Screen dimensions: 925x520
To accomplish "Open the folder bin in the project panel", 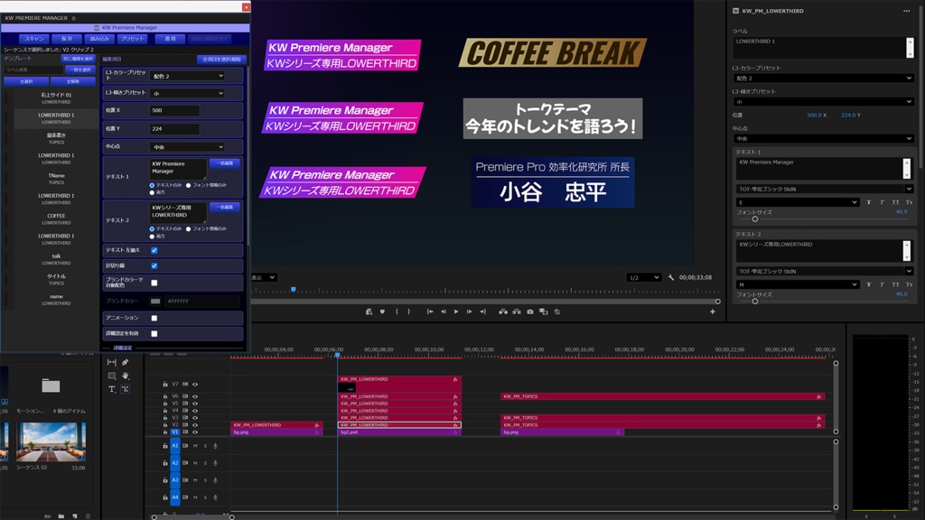I will pyautogui.click(x=51, y=385).
